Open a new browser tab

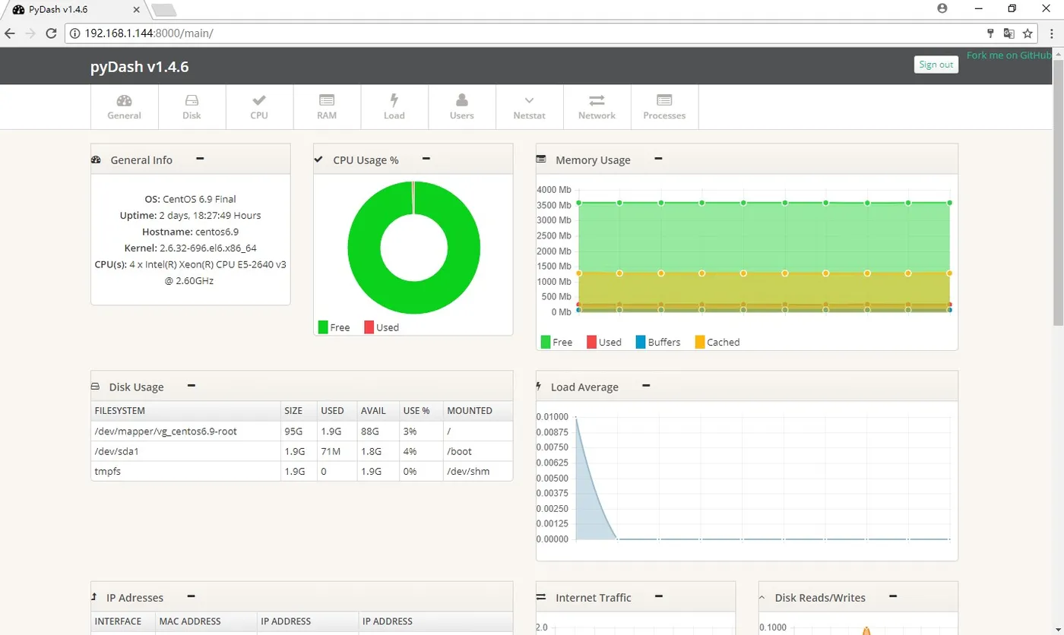[x=163, y=10]
